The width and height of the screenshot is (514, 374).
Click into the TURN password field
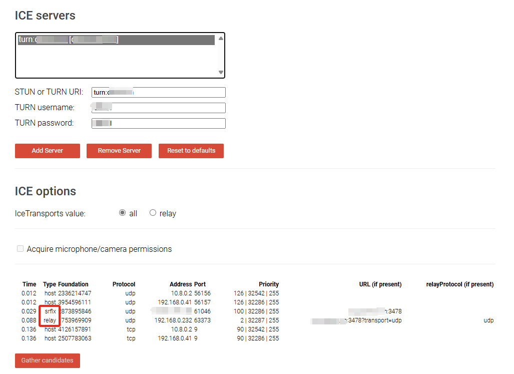coord(159,123)
